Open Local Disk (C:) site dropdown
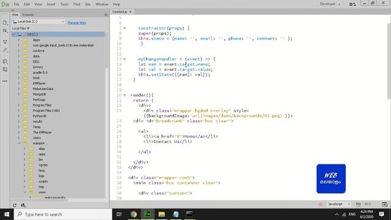 38,22
